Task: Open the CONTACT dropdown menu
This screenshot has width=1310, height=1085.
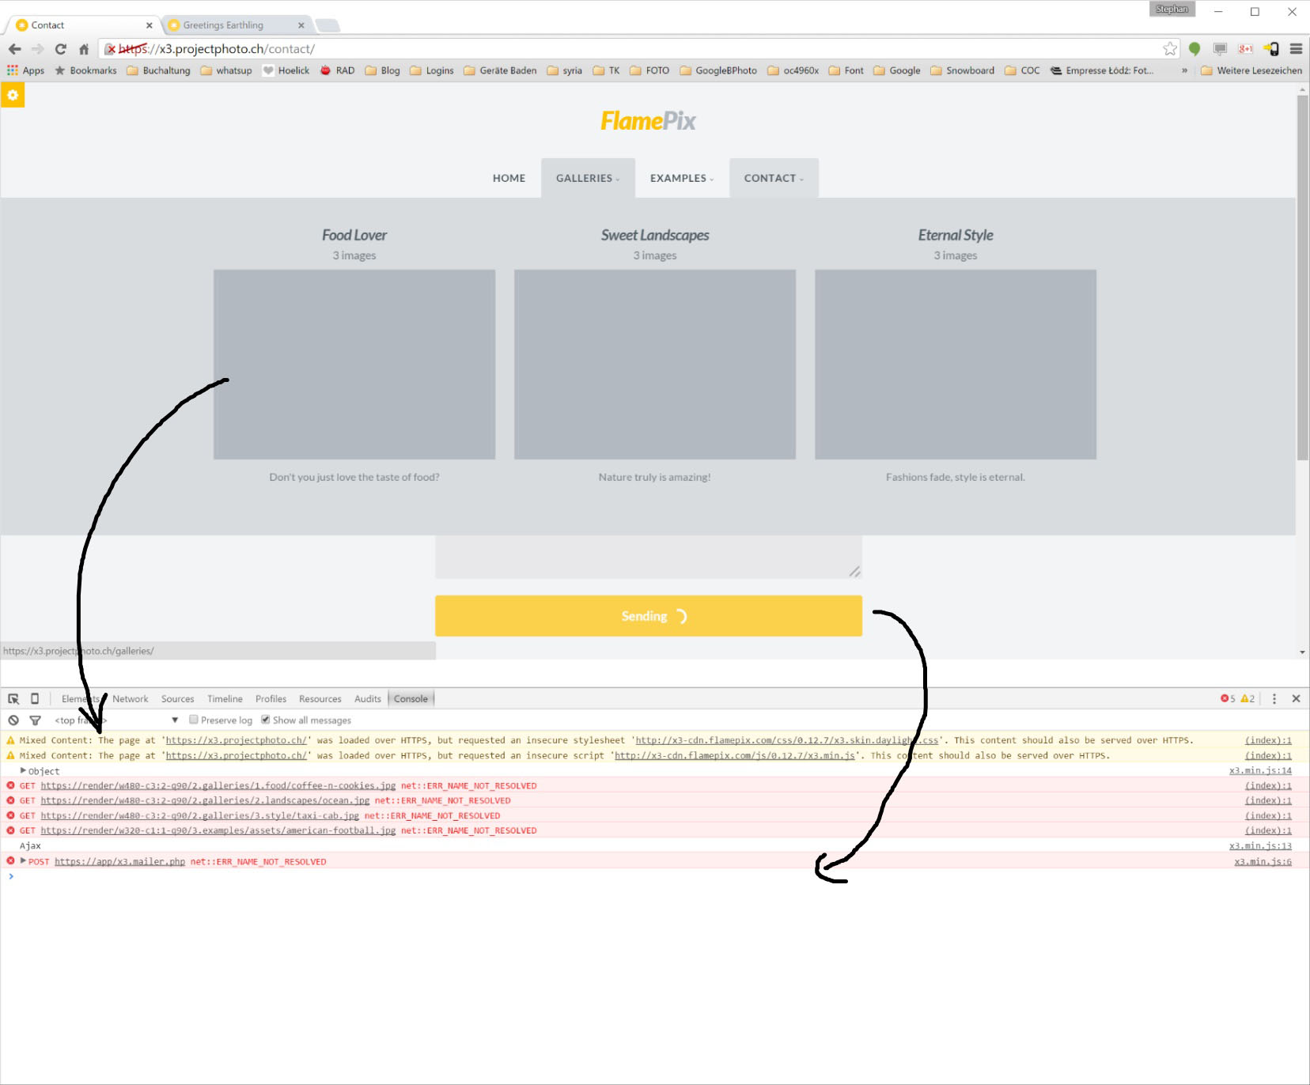Action: tap(774, 178)
